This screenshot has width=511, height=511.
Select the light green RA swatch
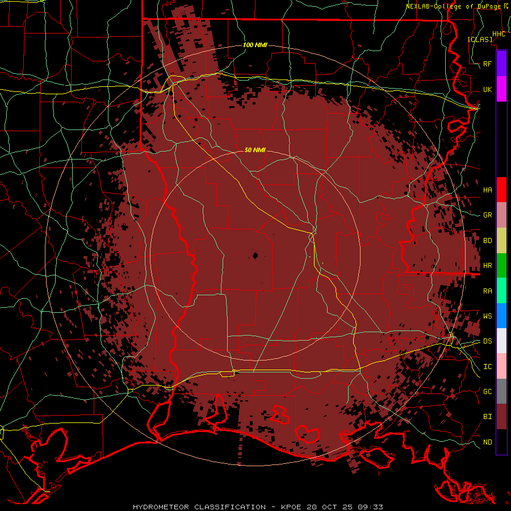pyautogui.click(x=501, y=291)
